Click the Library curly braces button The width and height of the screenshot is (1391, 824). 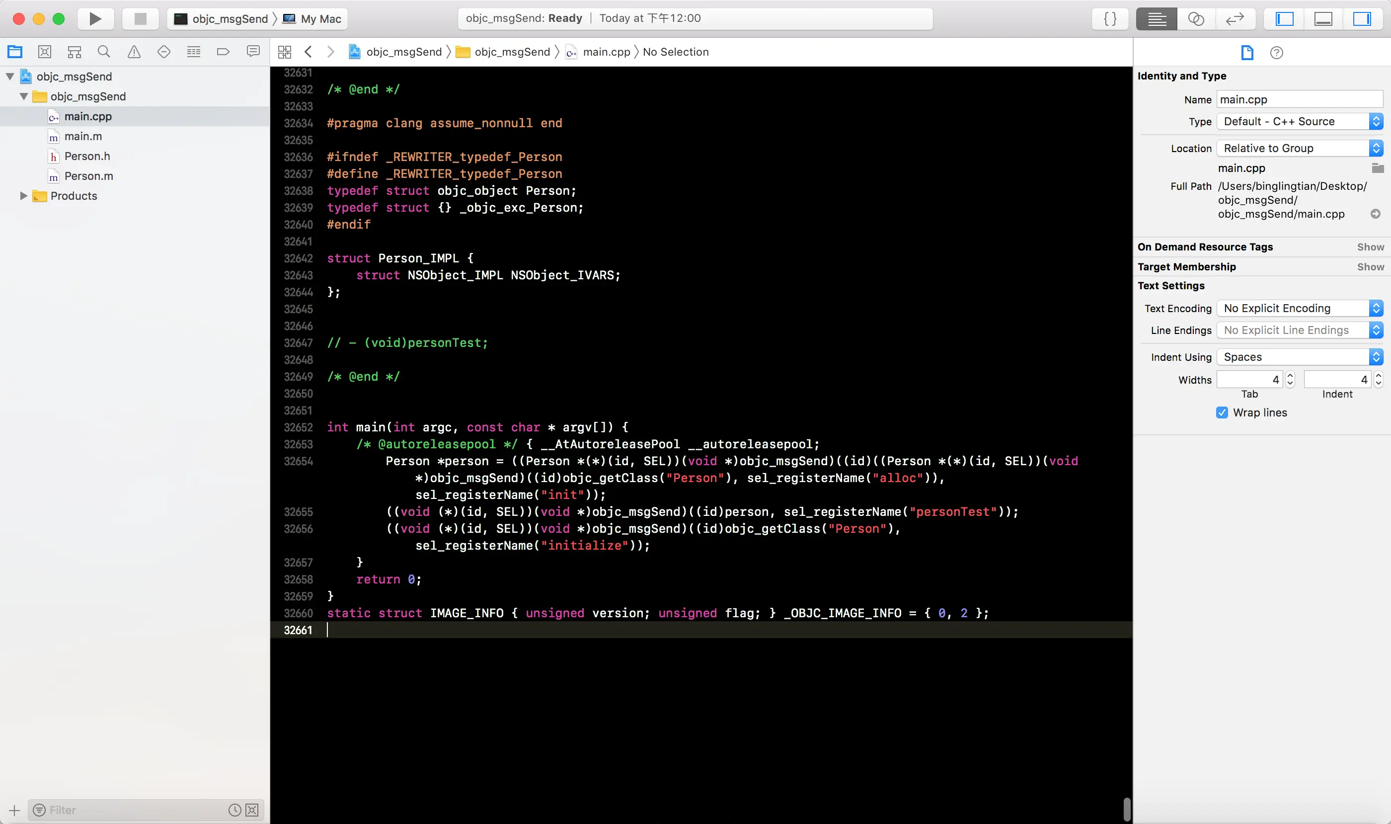click(1110, 19)
